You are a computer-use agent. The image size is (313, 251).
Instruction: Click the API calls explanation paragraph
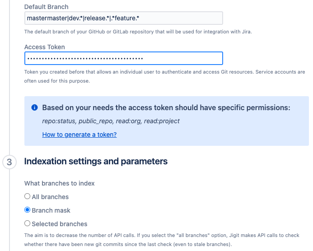pyautogui.click(x=164, y=240)
